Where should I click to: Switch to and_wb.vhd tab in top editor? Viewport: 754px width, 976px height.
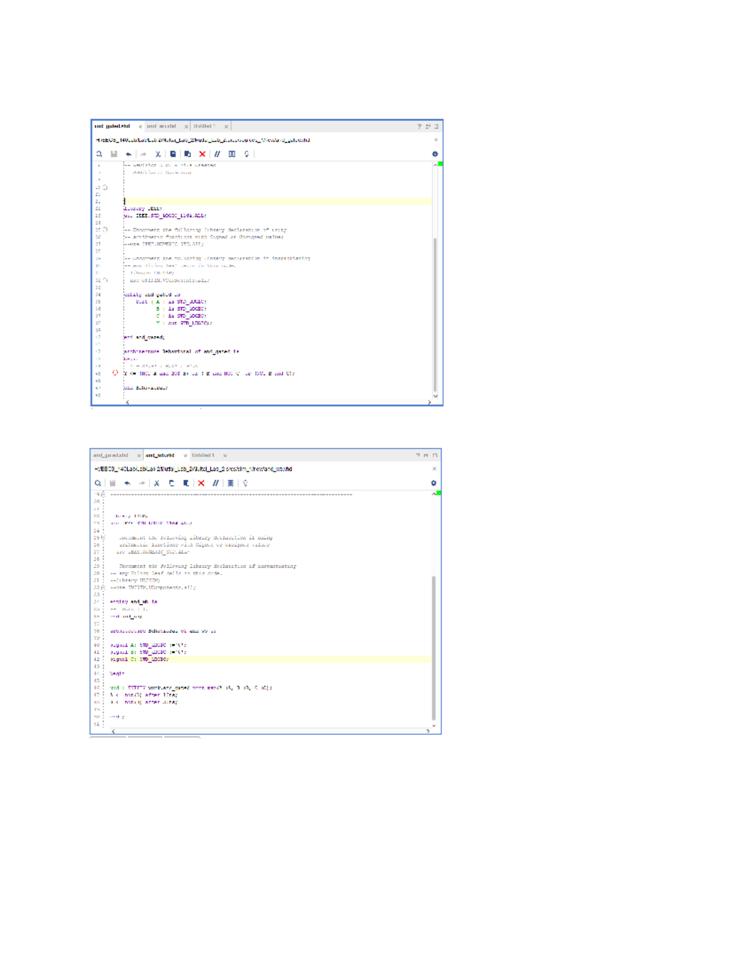click(161, 126)
